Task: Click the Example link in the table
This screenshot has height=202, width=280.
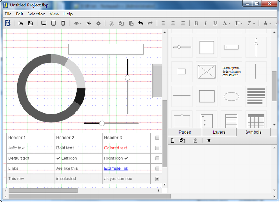Action: tap(116, 168)
